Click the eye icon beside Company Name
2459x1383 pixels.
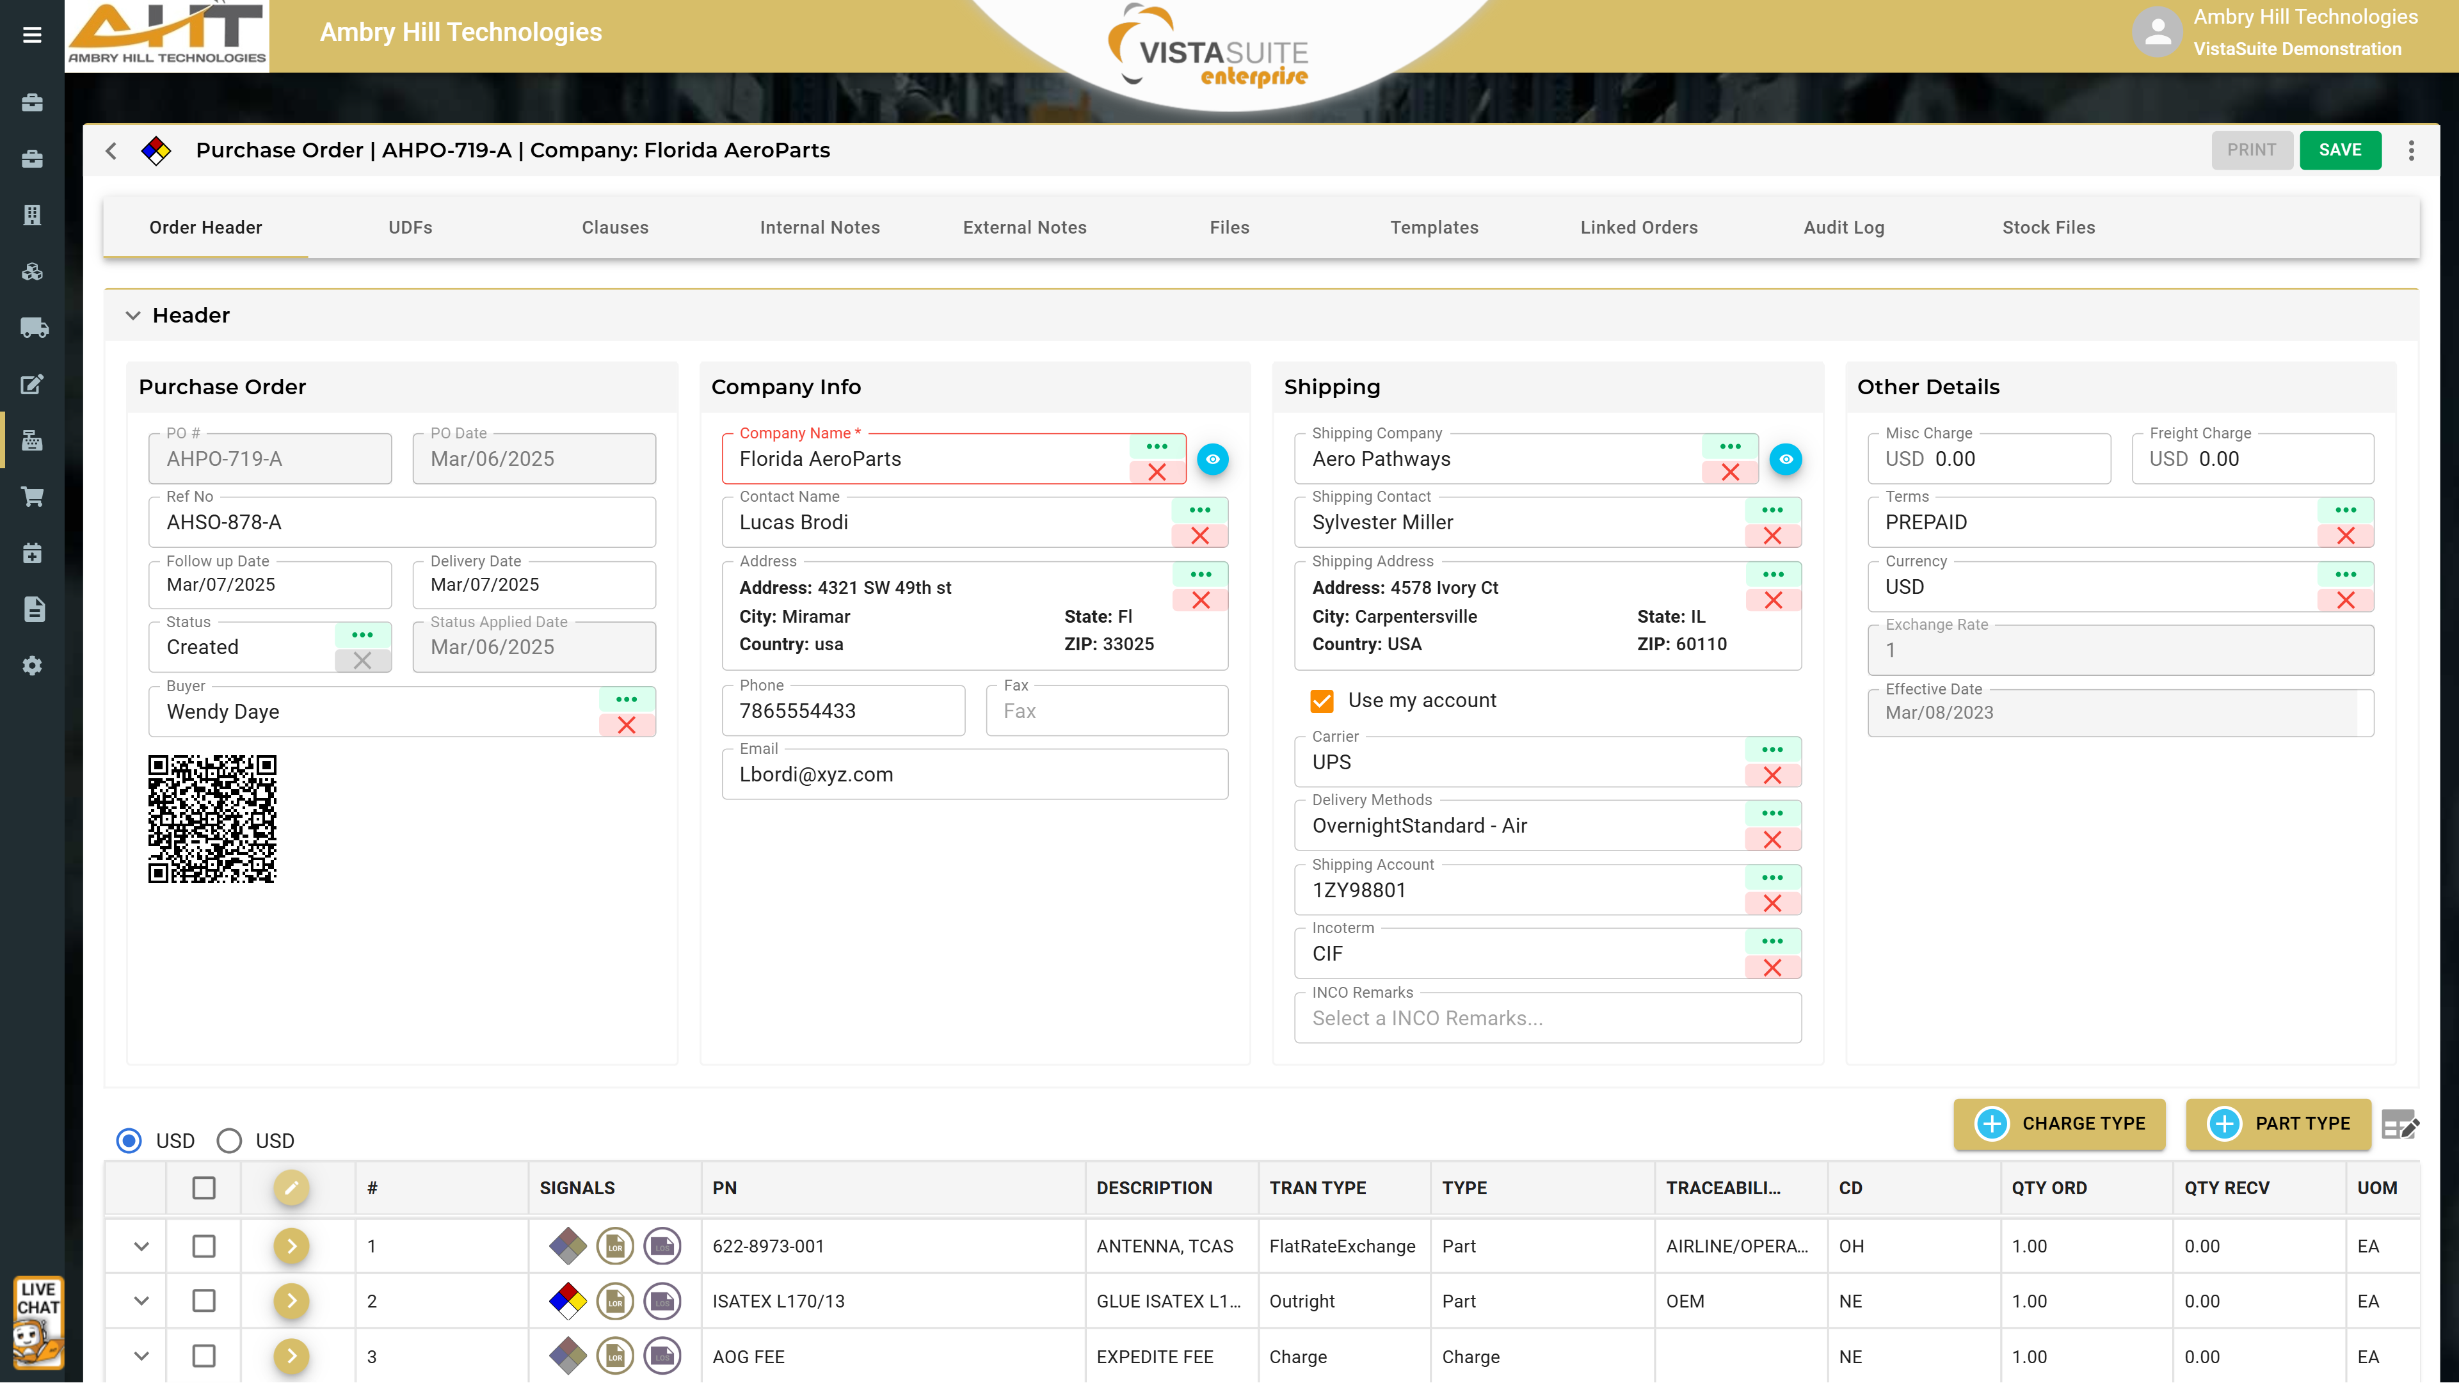pyautogui.click(x=1212, y=459)
